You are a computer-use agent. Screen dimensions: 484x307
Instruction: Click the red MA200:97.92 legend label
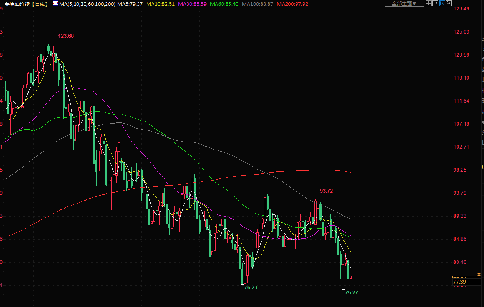coord(293,4)
